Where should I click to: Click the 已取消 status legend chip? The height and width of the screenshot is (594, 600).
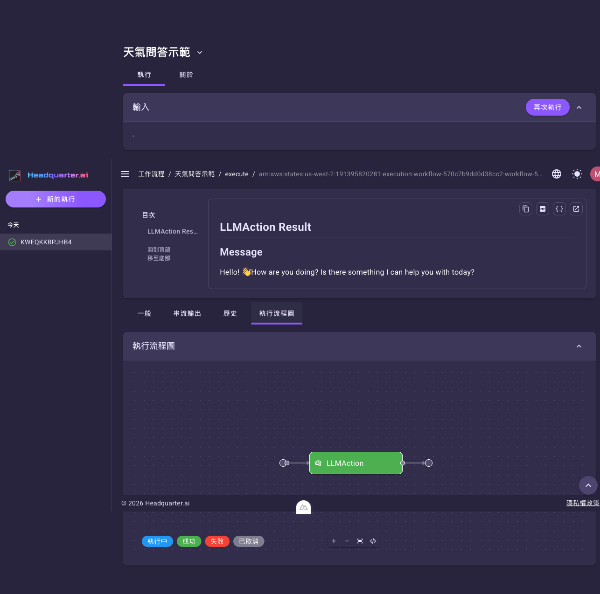coord(249,541)
